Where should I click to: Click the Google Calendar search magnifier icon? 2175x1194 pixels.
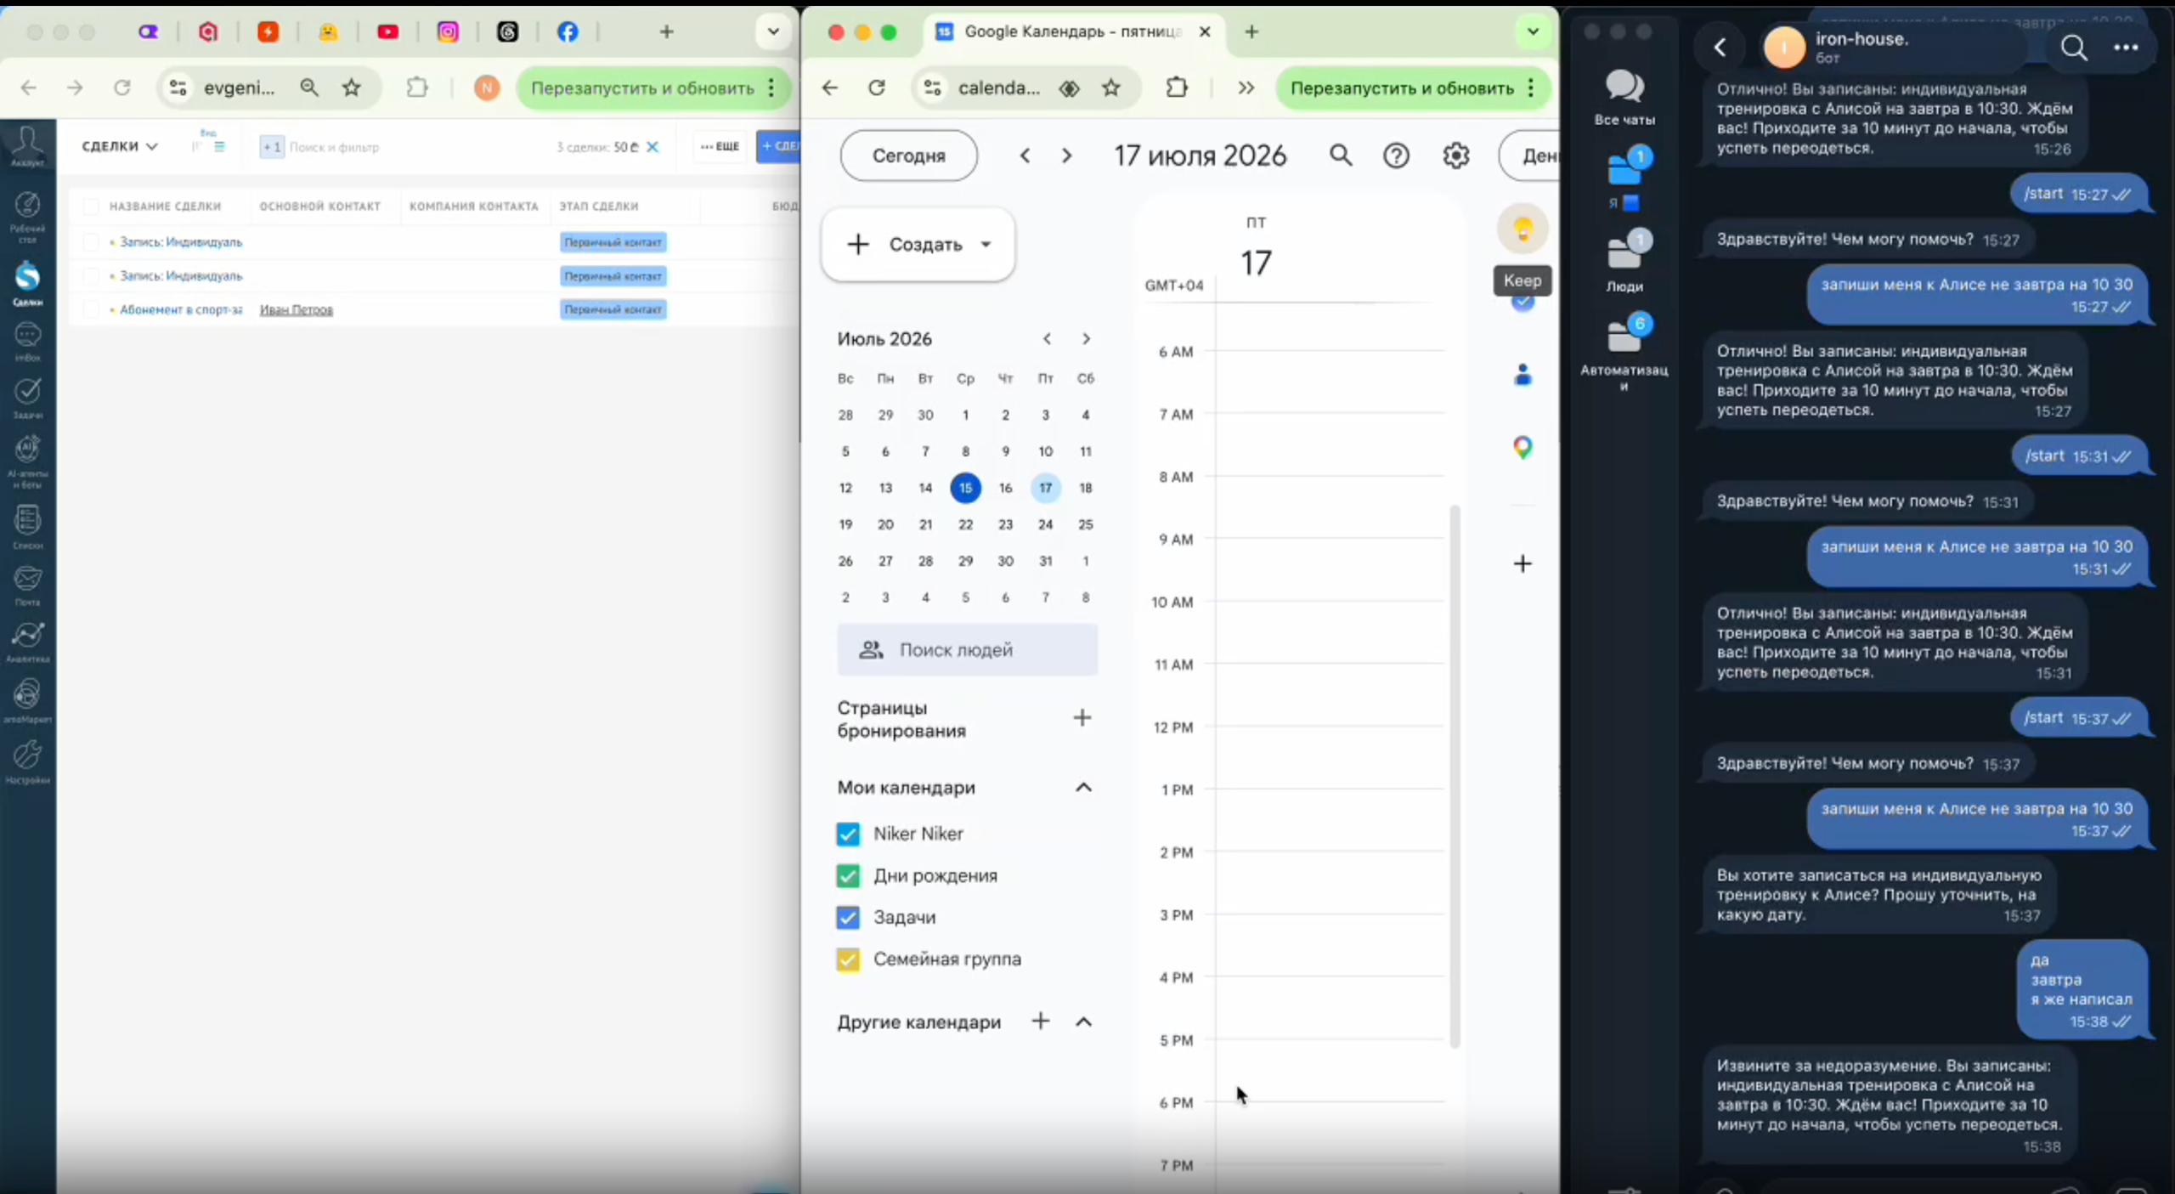(1341, 156)
